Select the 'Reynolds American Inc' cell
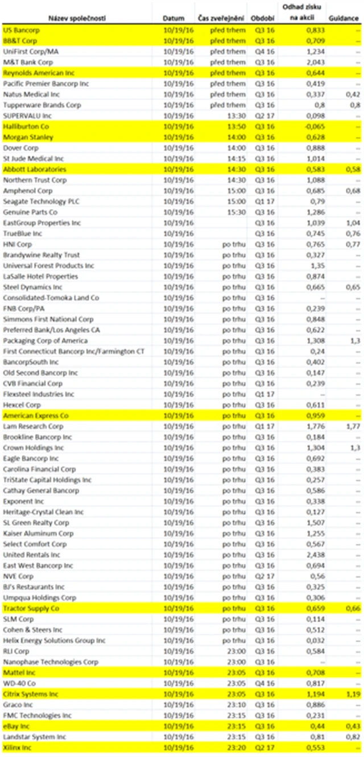Screen dimensions: 364x757 pos(76,72)
